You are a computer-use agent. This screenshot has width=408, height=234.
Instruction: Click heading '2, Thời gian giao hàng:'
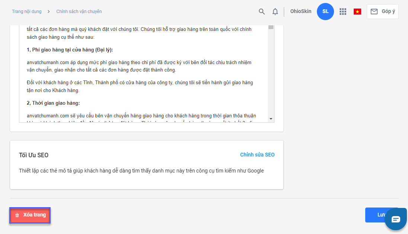(53, 103)
